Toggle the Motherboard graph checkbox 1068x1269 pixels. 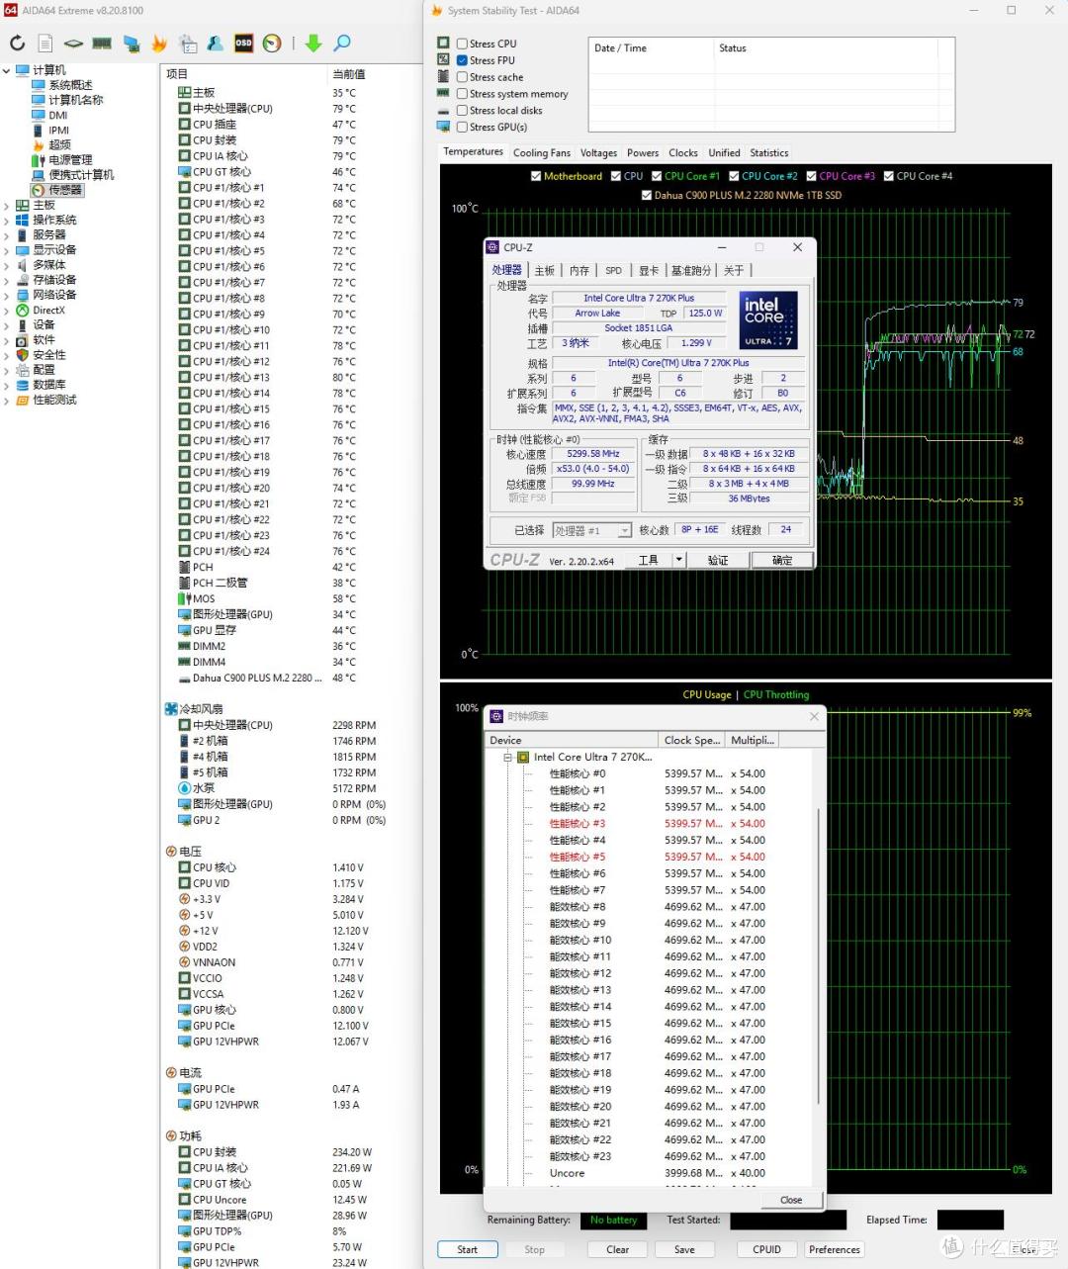click(536, 176)
